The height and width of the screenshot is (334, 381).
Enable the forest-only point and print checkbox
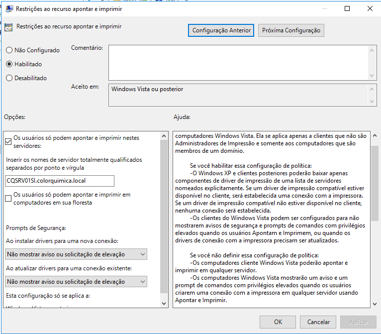(8, 199)
